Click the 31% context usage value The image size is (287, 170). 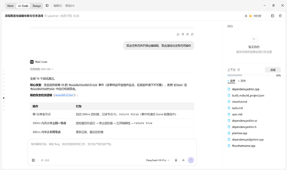tap(278, 75)
